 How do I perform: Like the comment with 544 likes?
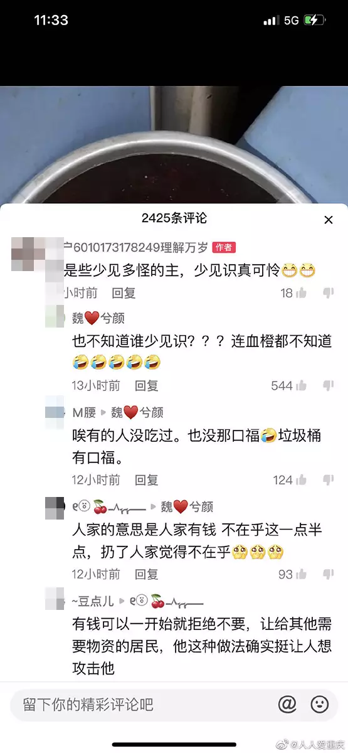coord(302,385)
